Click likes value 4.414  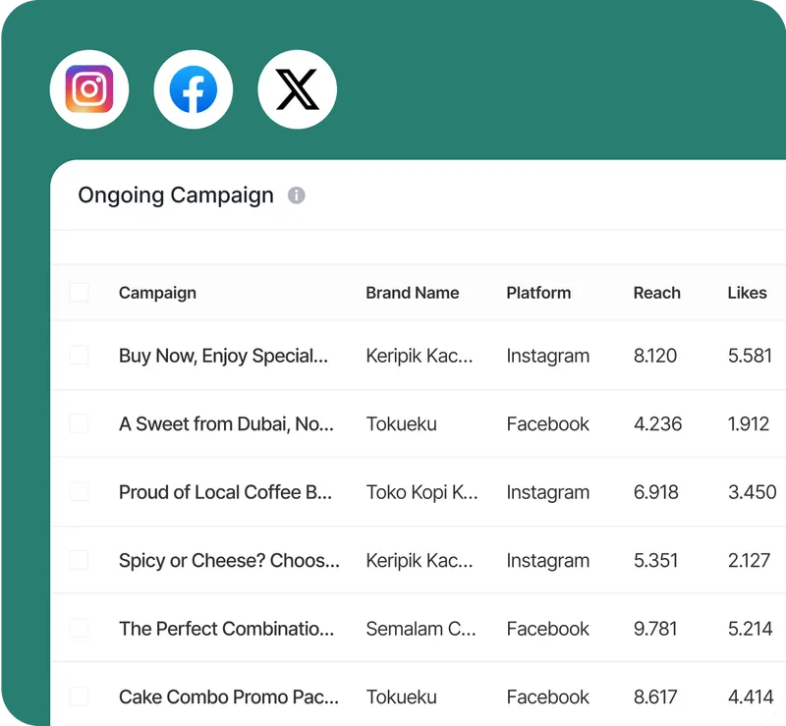pos(751,697)
